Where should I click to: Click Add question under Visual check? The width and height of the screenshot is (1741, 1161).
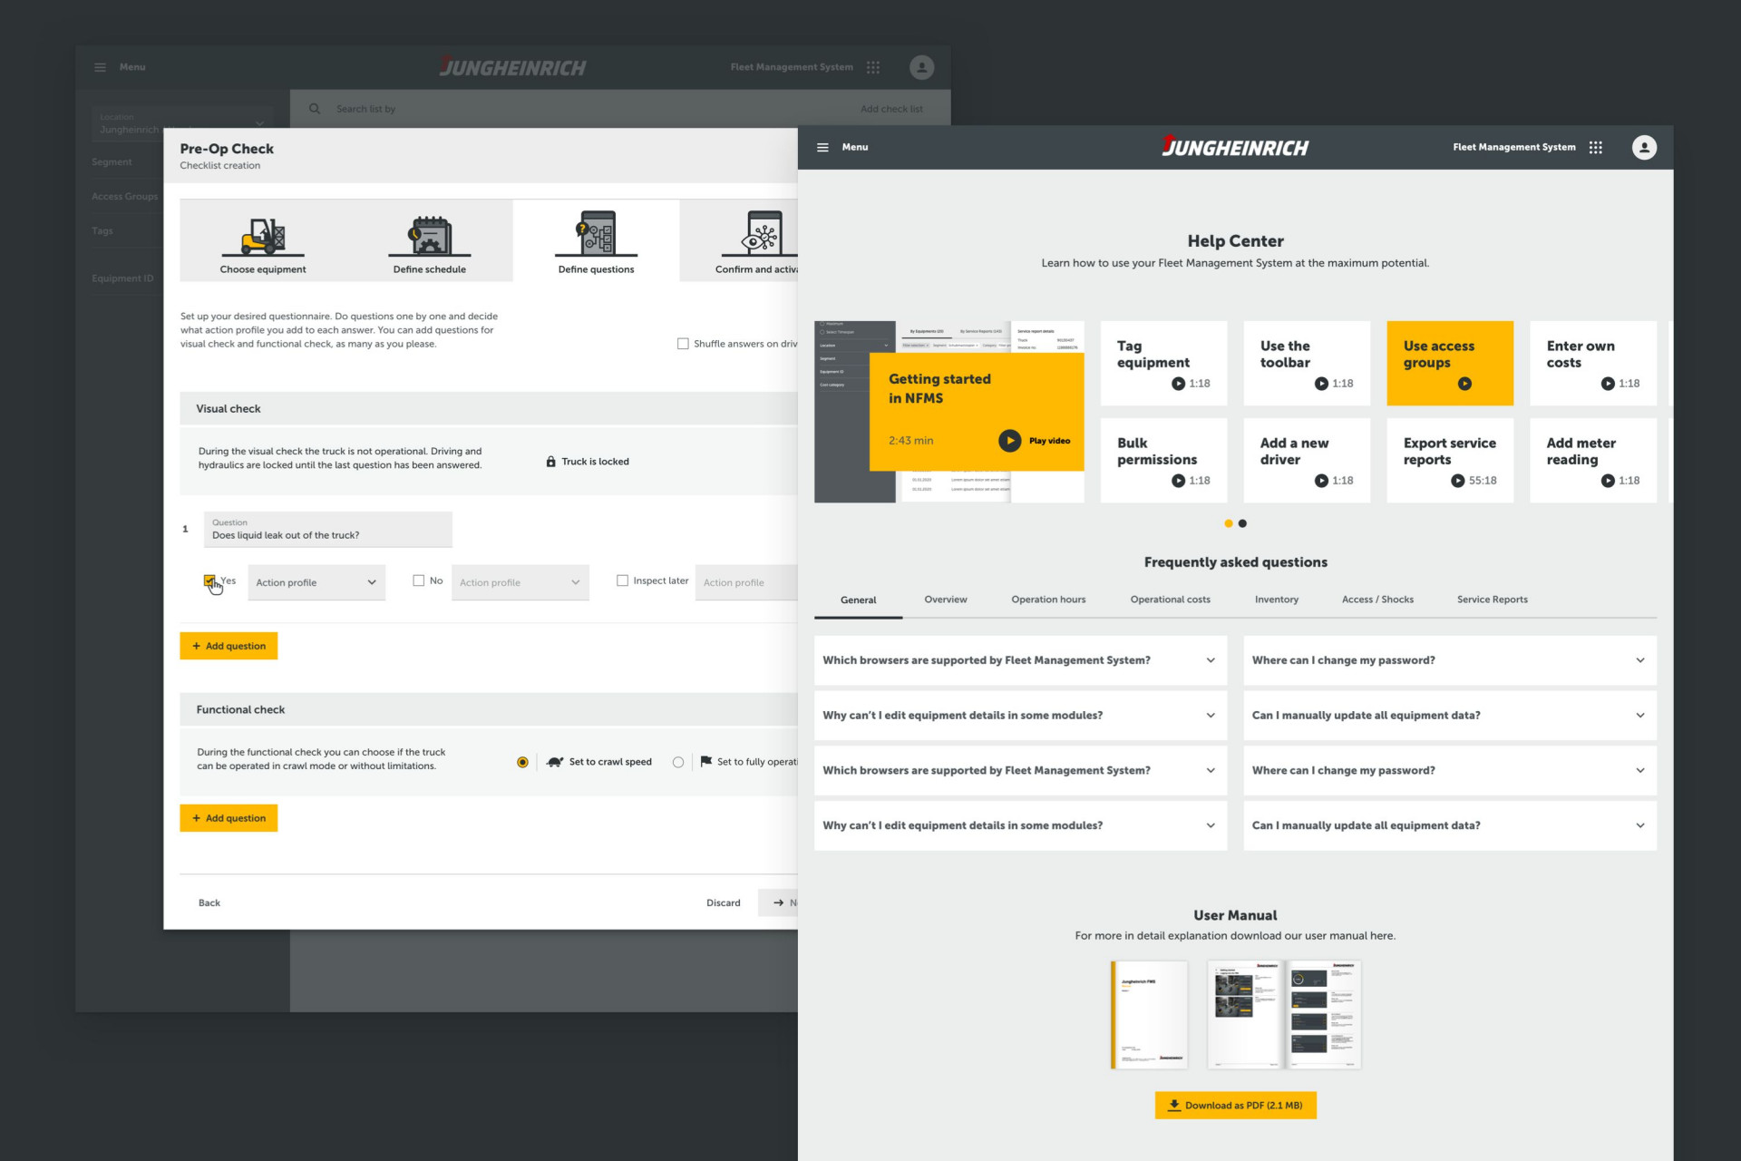pos(229,646)
